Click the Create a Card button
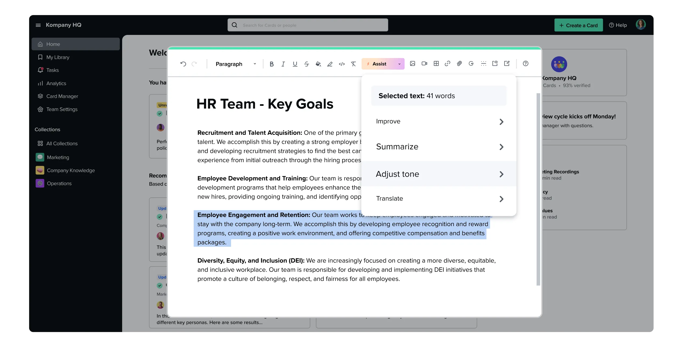Image resolution: width=682 pixels, height=347 pixels. click(x=578, y=25)
